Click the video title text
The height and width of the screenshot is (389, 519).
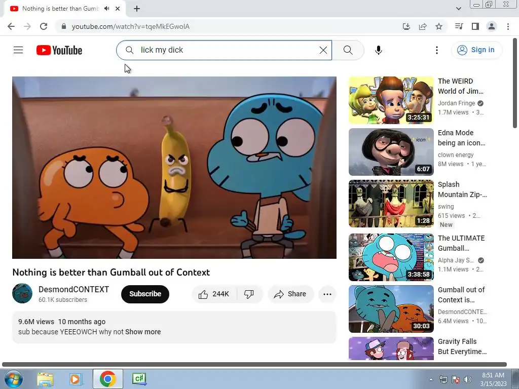coord(111,272)
